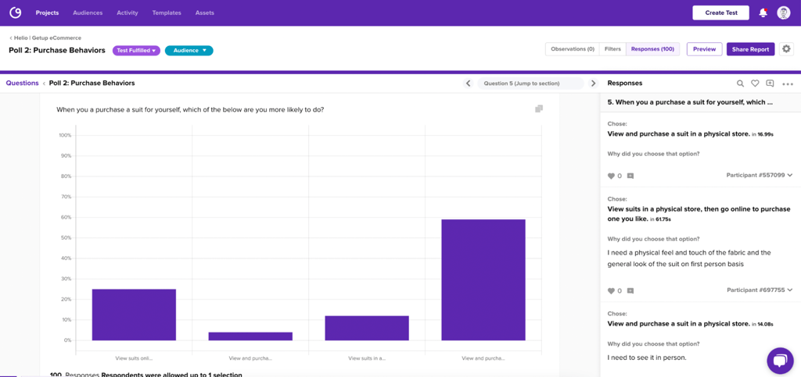Click the Helio logo icon
Viewport: 801px width, 377px height.
(16, 12)
